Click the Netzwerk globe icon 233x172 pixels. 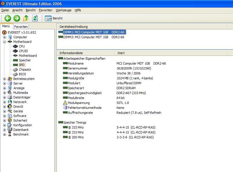[10, 102]
